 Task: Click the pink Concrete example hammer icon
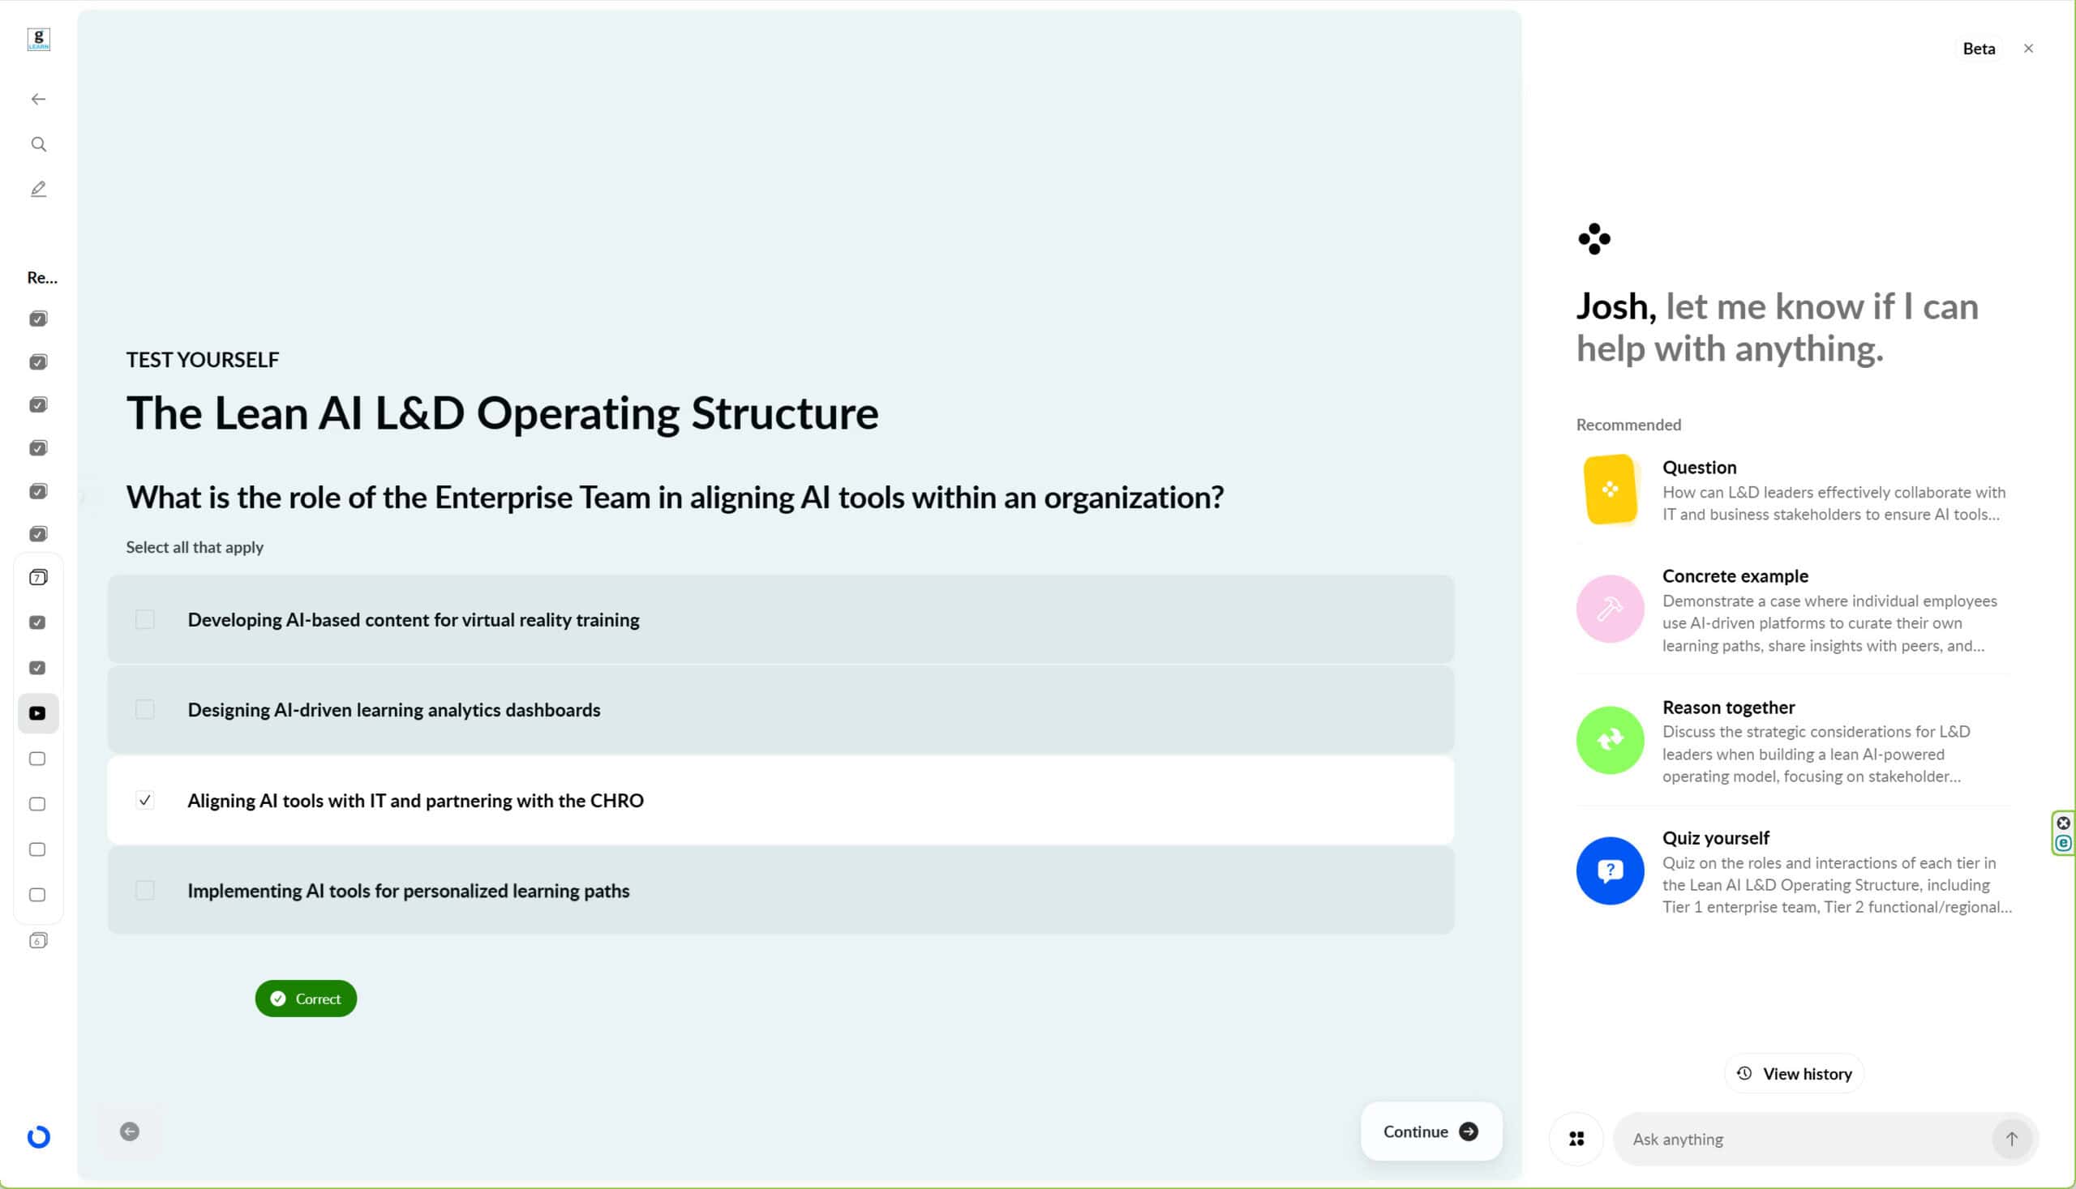1610,609
